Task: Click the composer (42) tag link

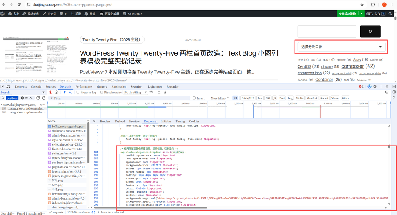Action: point(358,66)
